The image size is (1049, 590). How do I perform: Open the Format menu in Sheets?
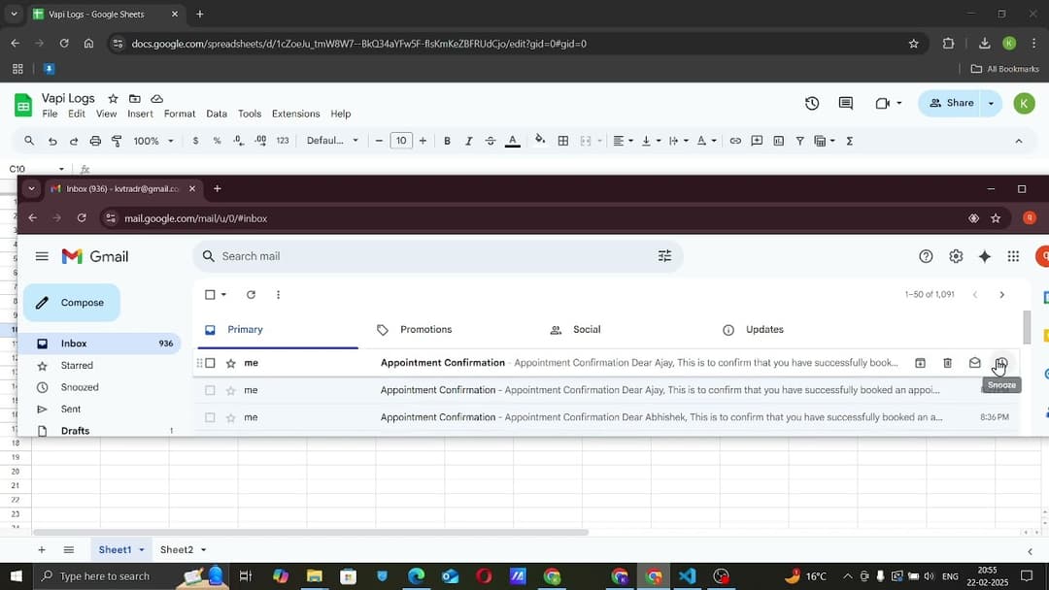[180, 114]
